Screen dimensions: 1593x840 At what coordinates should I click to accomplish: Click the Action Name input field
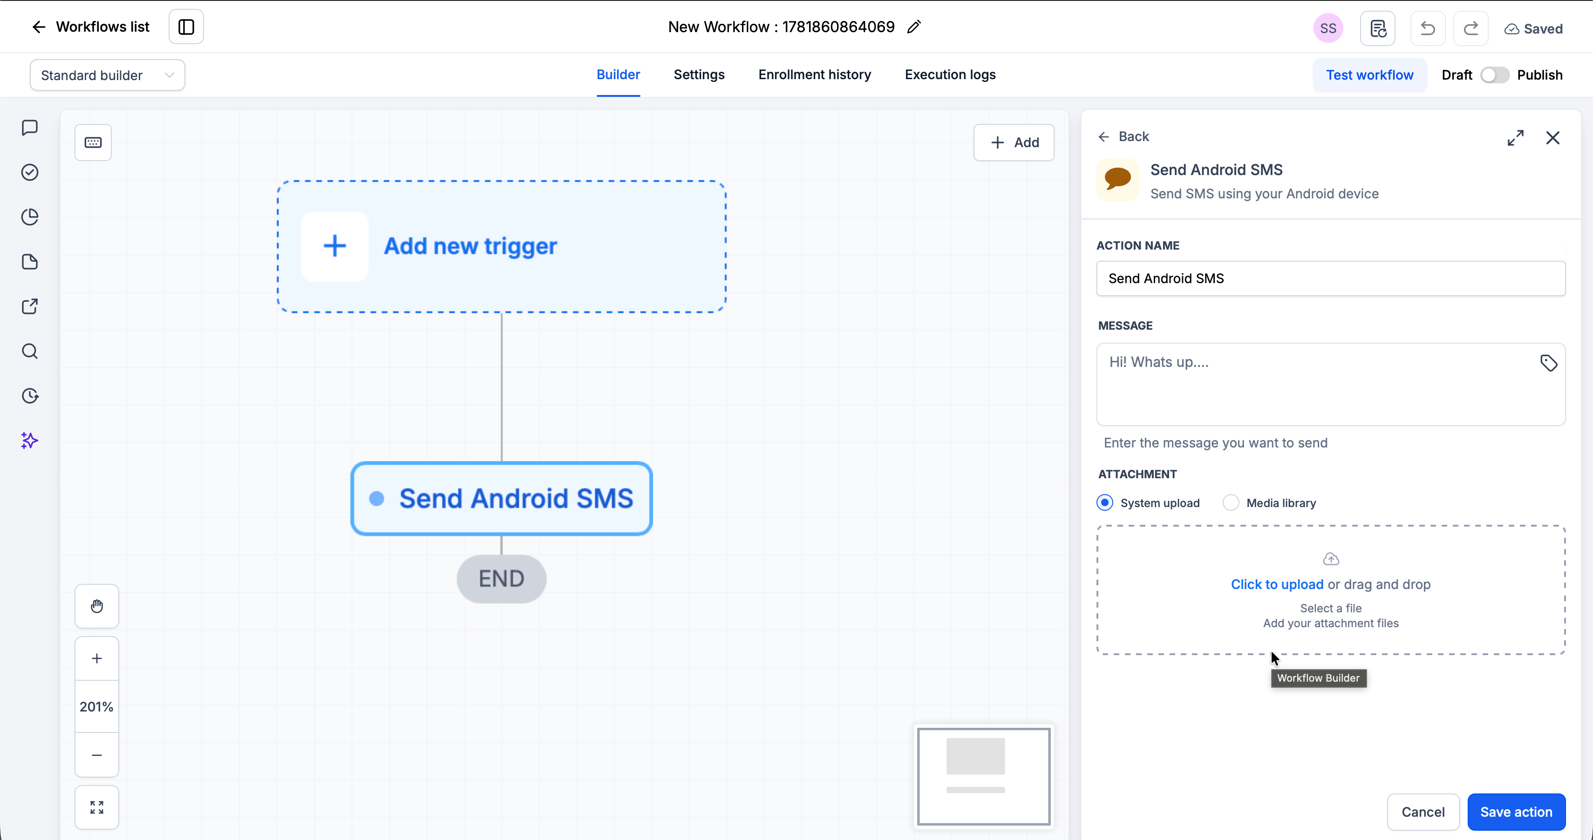pos(1330,279)
